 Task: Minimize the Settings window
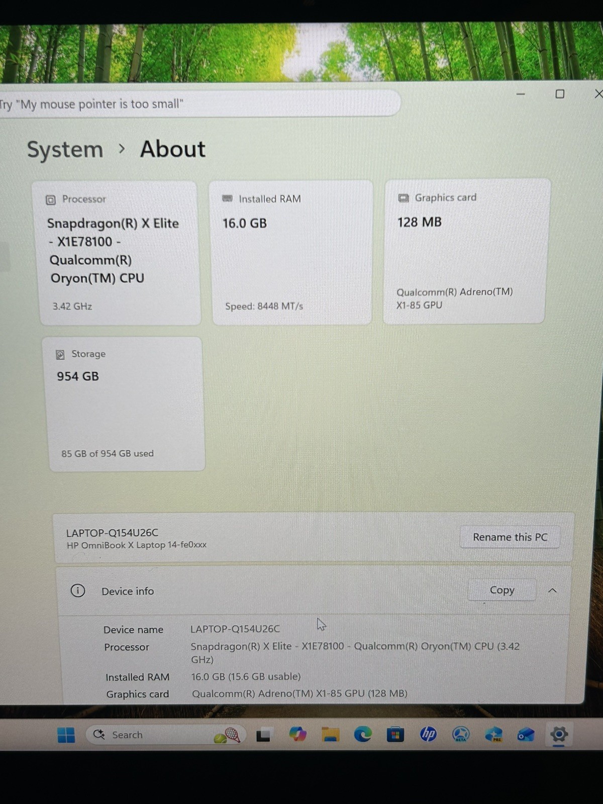point(521,94)
